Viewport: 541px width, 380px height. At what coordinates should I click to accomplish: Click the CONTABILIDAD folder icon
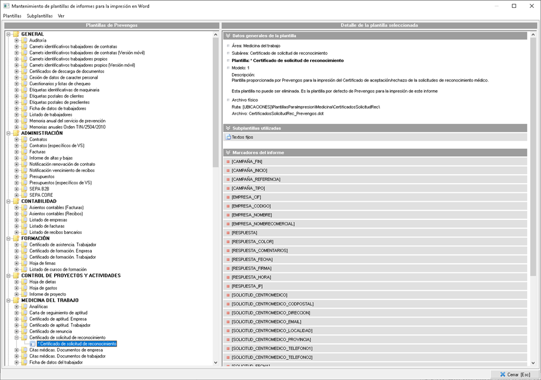(x=16, y=201)
